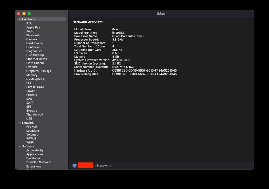Select Extensions under Software
The width and height of the screenshot is (269, 189).
click(34, 166)
